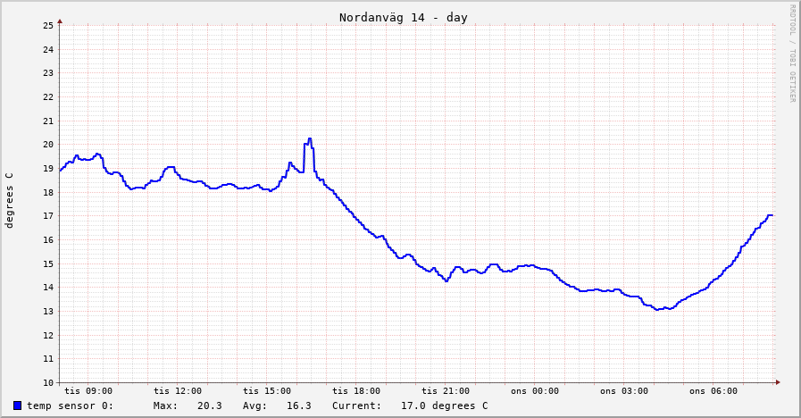801x418 pixels.
Task: Click the 'temp sensor 0:' legend label
Action: [x=70, y=405]
